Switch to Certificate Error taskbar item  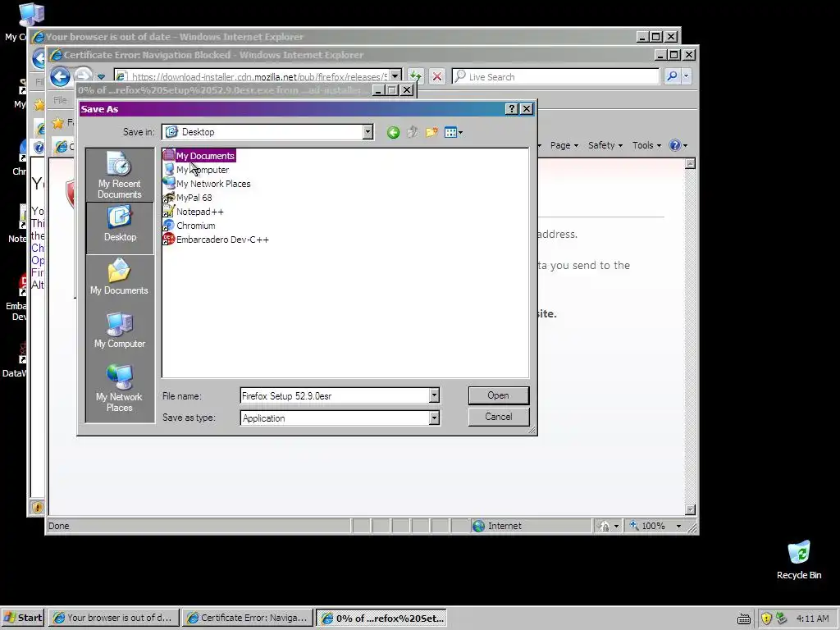tap(248, 618)
